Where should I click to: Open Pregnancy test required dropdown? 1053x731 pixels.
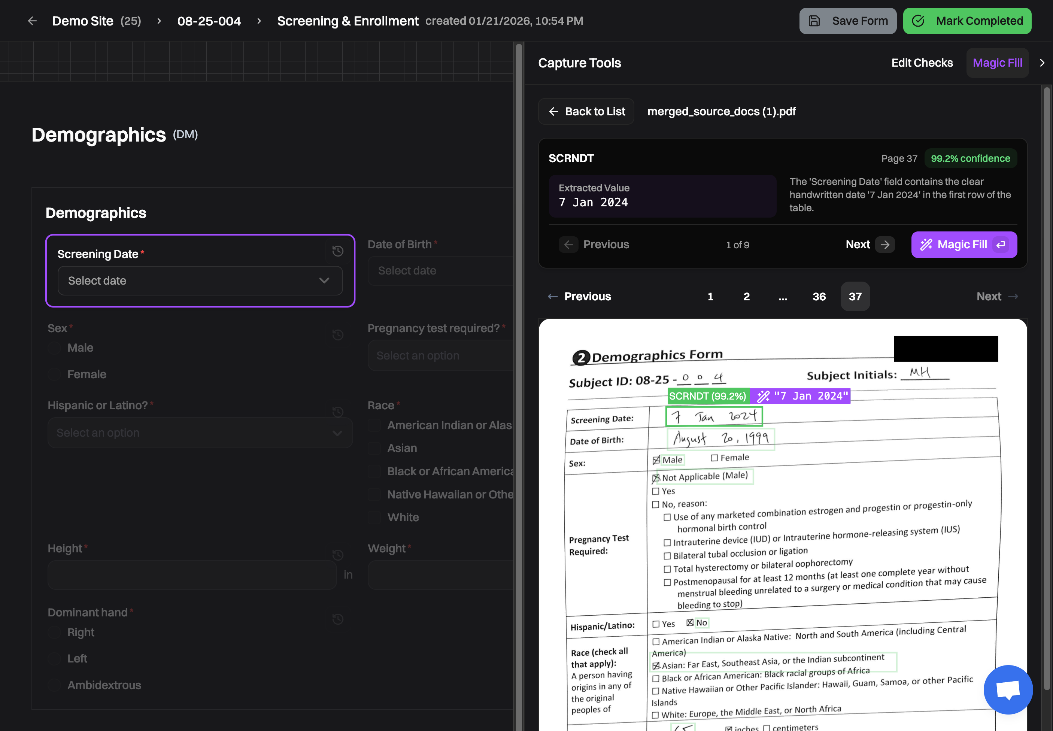pyautogui.click(x=441, y=355)
